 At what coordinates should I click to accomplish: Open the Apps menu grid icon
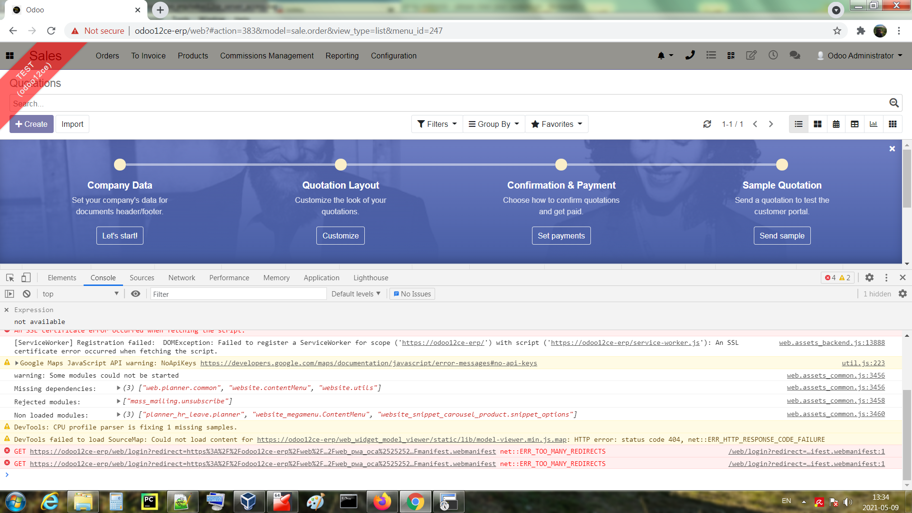click(x=9, y=56)
